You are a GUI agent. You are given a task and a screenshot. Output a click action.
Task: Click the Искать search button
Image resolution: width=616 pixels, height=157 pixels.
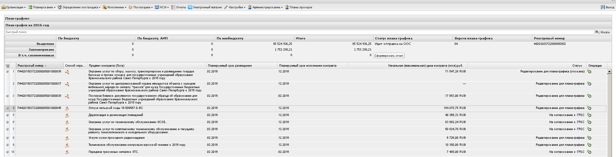pyautogui.click(x=603, y=32)
